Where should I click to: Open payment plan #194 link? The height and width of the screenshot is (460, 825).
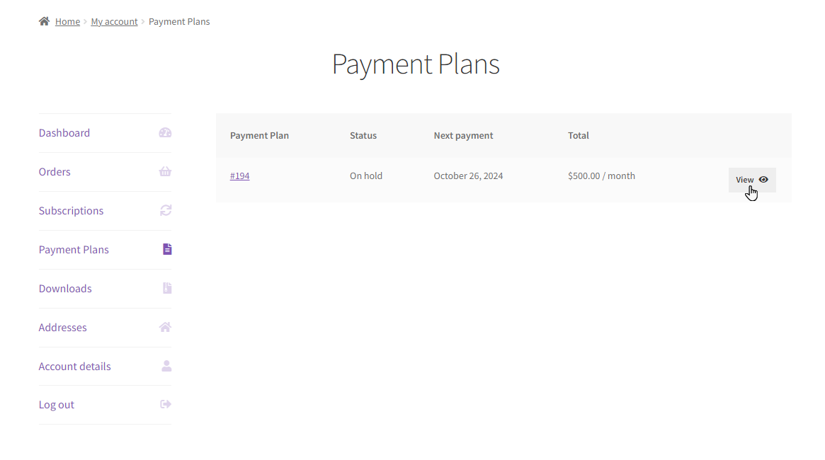239,176
